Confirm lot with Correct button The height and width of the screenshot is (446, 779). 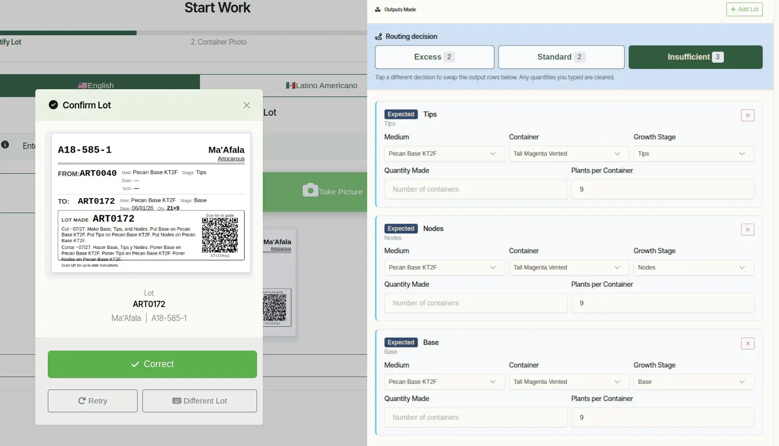(152, 364)
